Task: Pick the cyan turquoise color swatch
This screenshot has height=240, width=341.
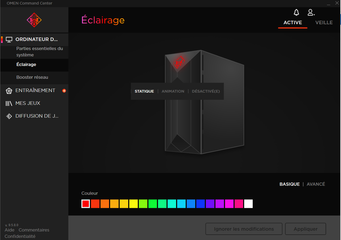Action: pyautogui.click(x=172, y=204)
